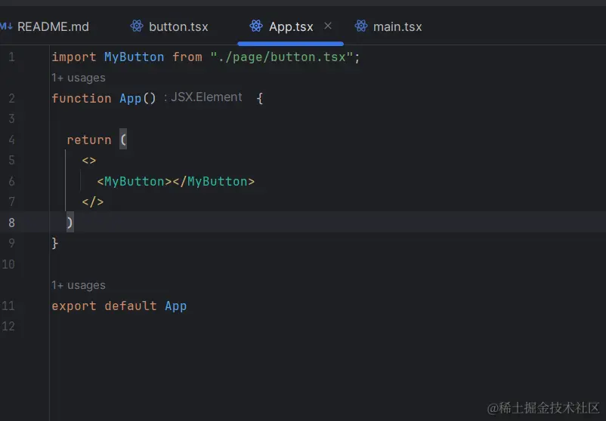The image size is (606, 421).
Task: Show usages hint above function App
Action: 79,78
